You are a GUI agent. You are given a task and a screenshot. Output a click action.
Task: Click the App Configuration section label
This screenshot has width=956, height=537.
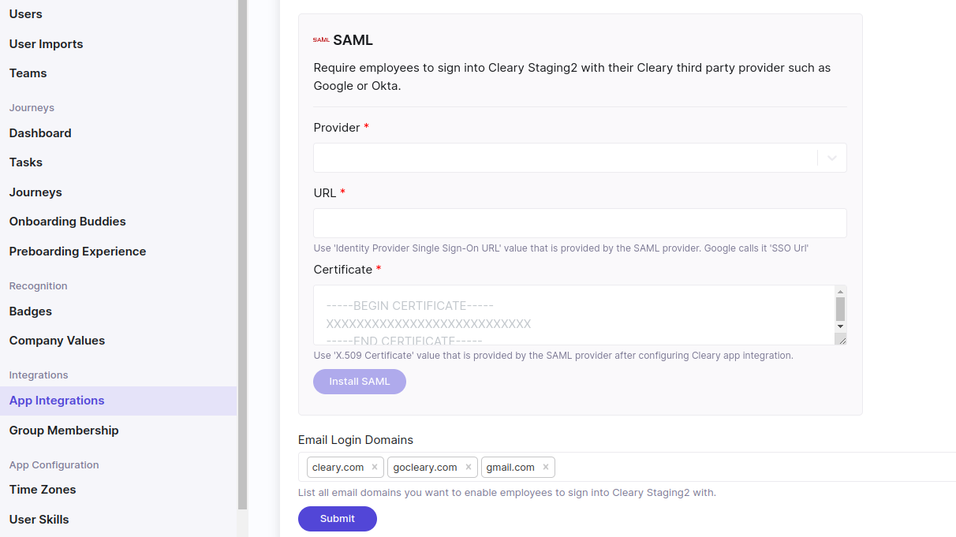coord(54,465)
